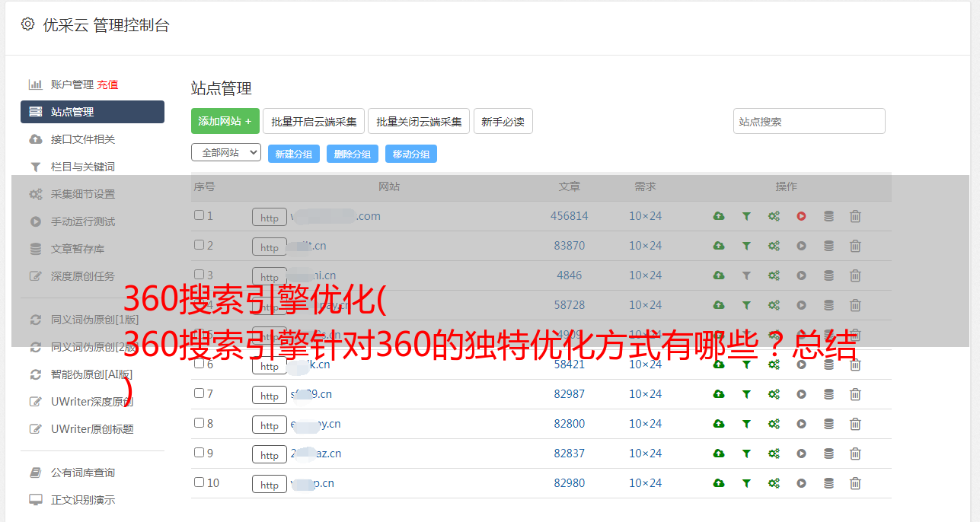
Task: Click the trash icon in row 10
Action: (x=855, y=483)
